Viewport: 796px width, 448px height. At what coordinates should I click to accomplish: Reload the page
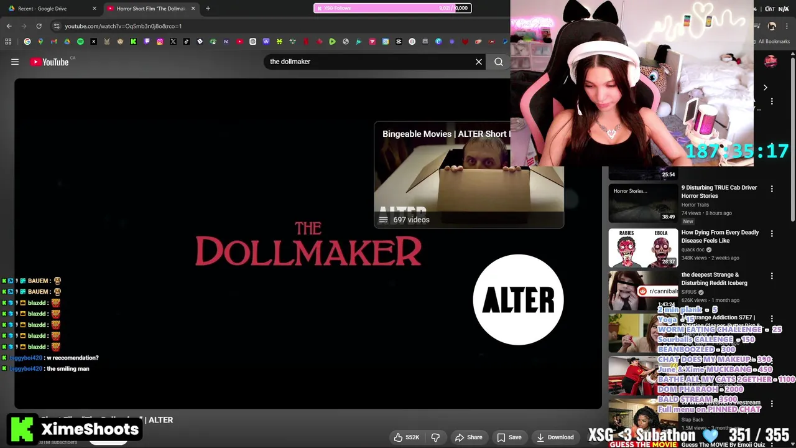39,26
